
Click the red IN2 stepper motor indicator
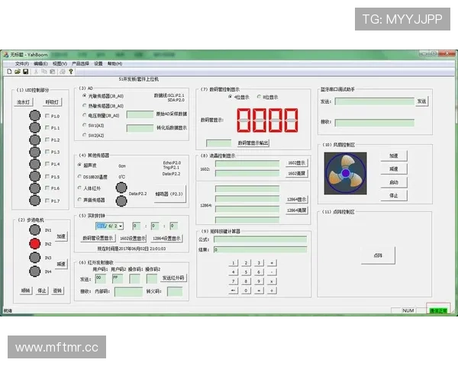point(34,243)
